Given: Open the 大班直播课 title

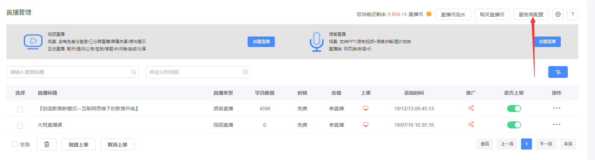Looking at the screenshot, I should pyautogui.click(x=50, y=125).
